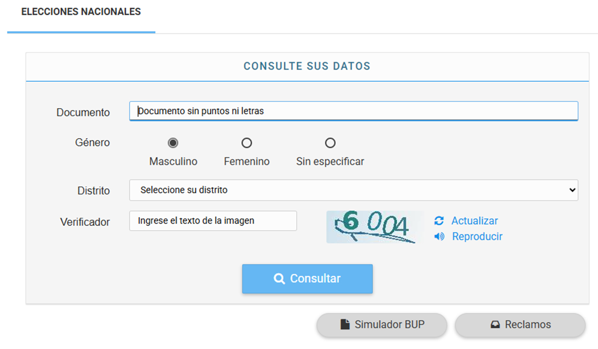Screen dimensions: 598x349
Task: Switch to the Elecciones Nacionales tab
Action: pos(81,12)
